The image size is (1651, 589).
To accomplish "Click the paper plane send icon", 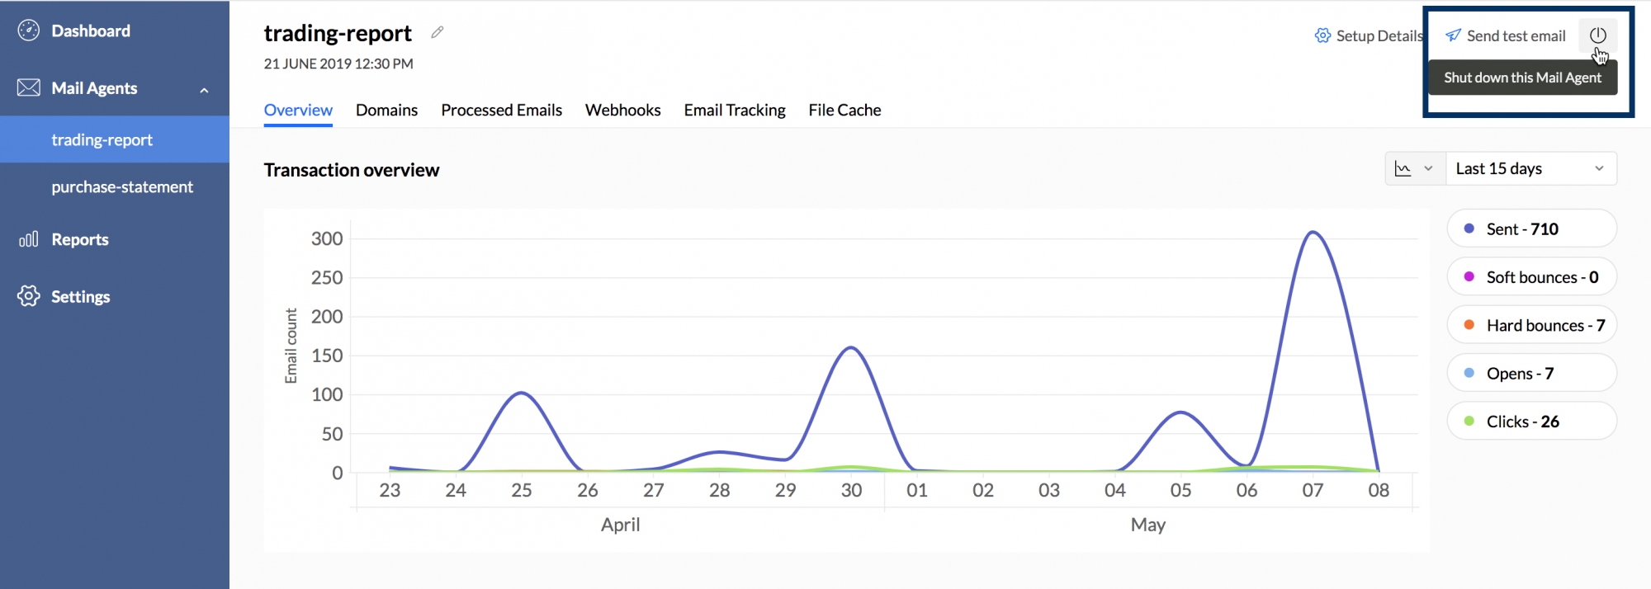I will pos(1453,35).
